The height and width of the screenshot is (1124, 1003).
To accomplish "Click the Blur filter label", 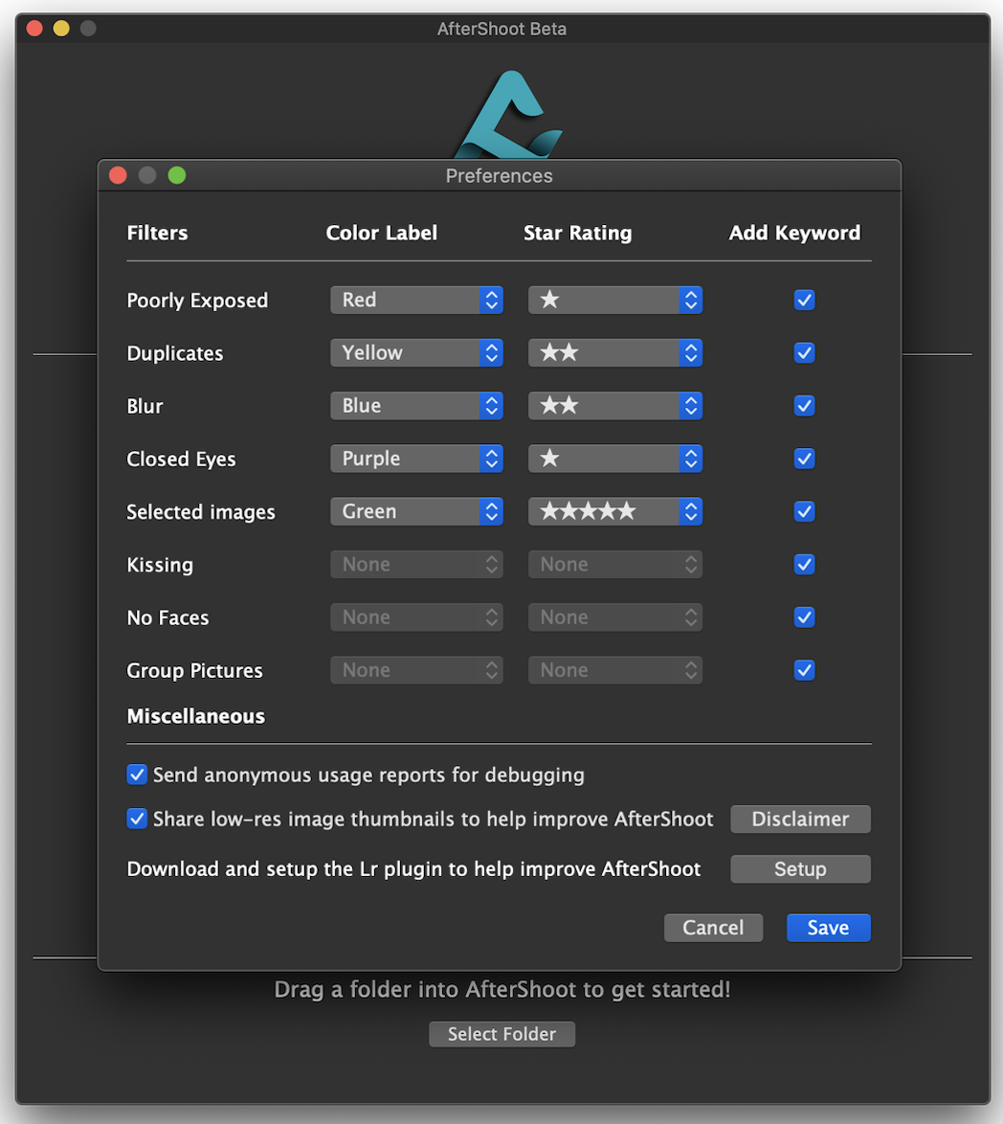I will [145, 407].
